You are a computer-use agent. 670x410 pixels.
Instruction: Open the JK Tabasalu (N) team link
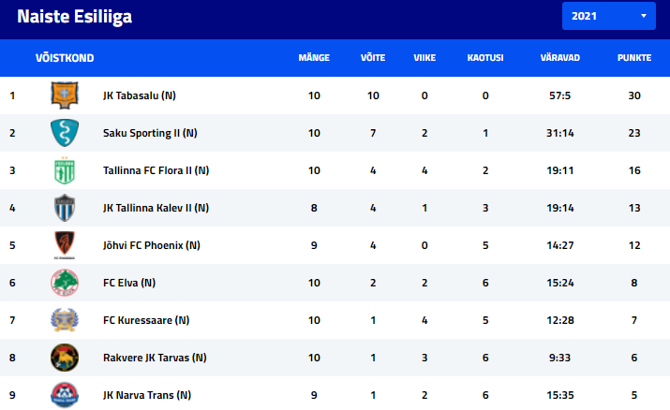click(140, 95)
